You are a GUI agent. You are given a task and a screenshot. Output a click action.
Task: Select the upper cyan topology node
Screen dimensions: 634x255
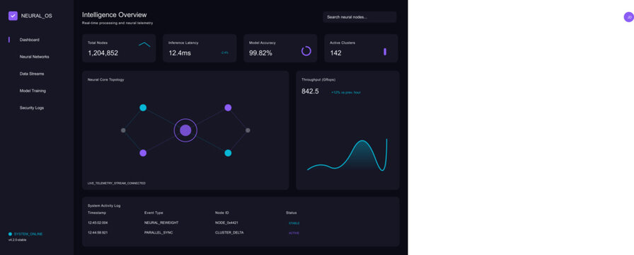(x=143, y=108)
